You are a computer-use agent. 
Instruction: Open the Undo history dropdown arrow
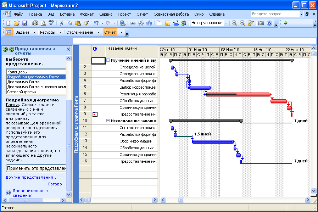point(102,23)
